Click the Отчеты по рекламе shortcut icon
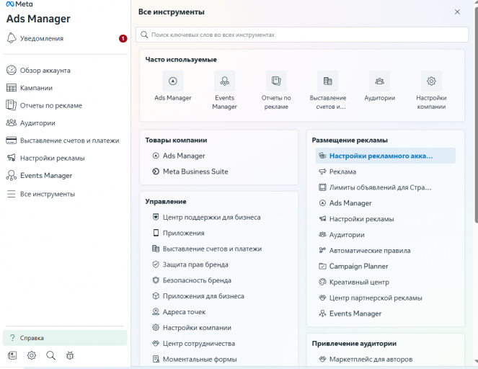 (276, 81)
